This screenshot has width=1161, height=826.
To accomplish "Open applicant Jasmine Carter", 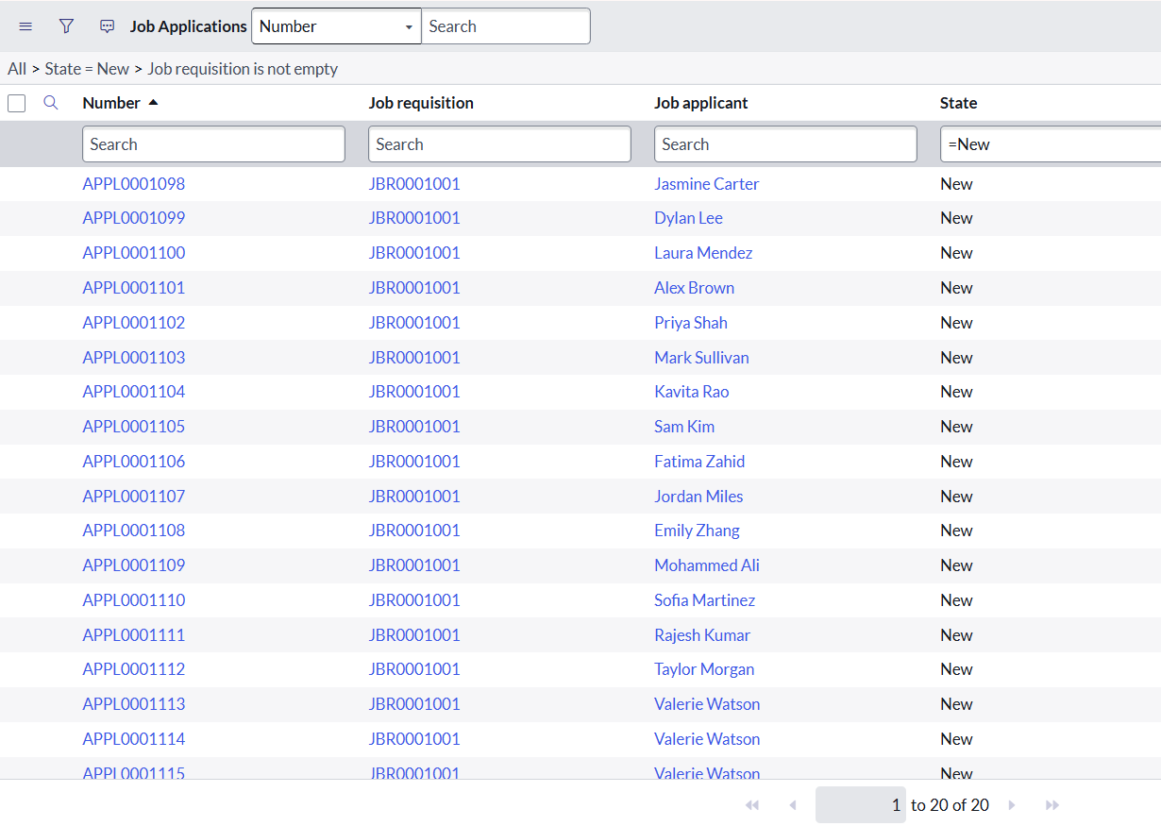I will coord(707,184).
